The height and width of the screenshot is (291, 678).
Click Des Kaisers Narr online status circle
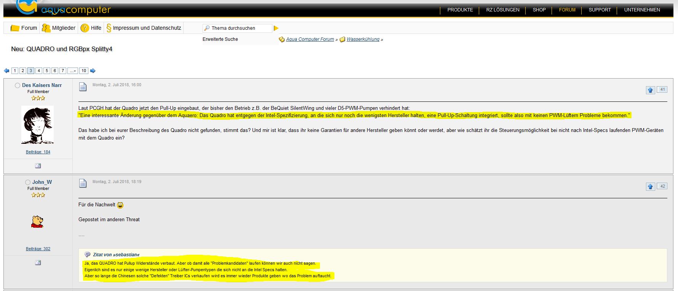pyautogui.click(x=18, y=85)
